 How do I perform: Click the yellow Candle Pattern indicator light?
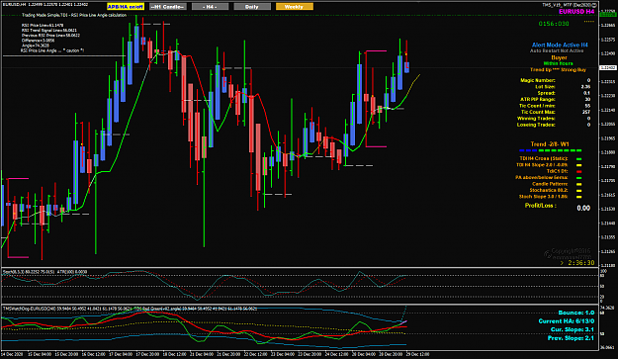pos(579,184)
